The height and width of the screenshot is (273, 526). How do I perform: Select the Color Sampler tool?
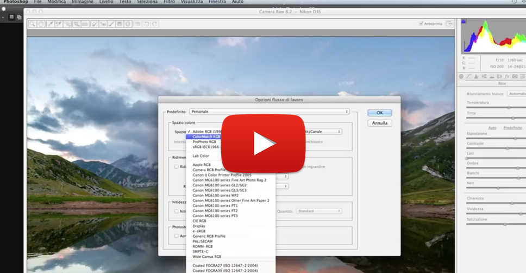[x=59, y=24]
